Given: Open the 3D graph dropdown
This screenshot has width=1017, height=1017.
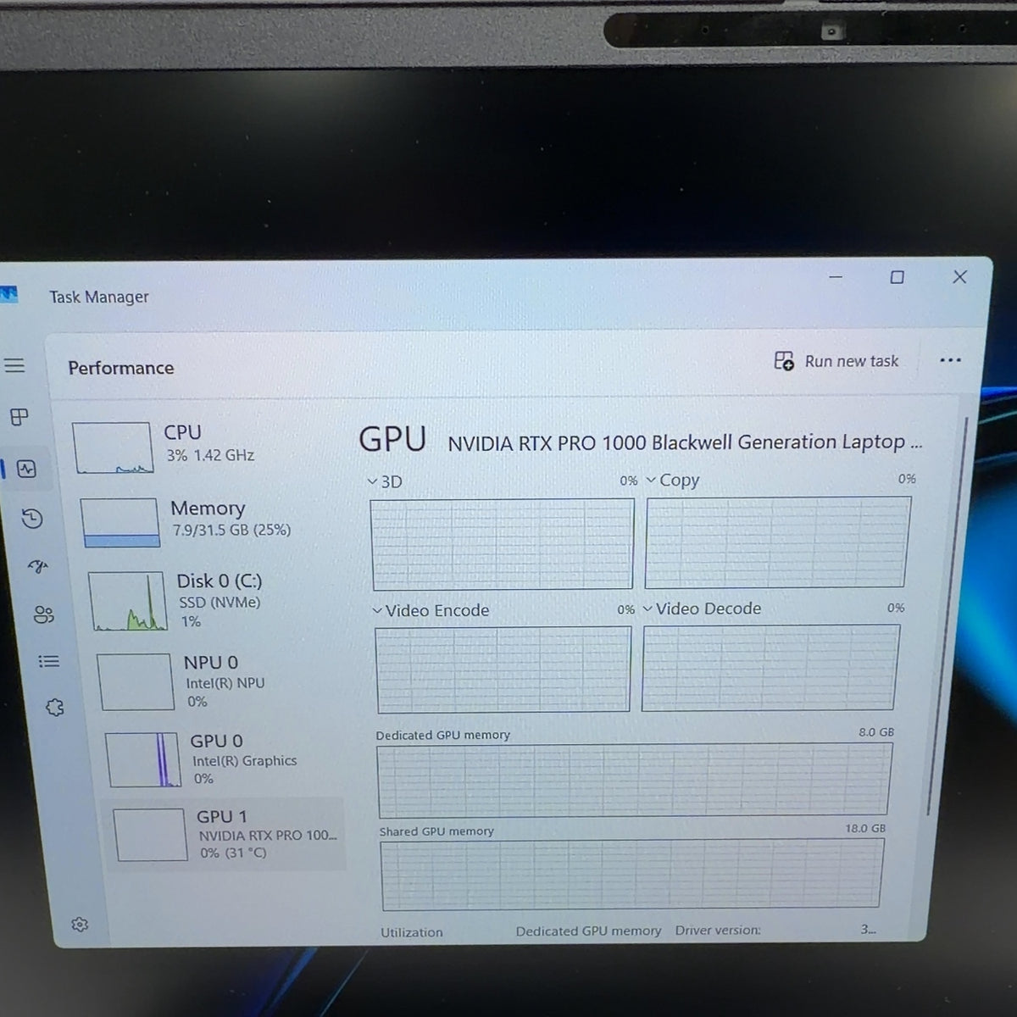Looking at the screenshot, I should pyautogui.click(x=385, y=482).
